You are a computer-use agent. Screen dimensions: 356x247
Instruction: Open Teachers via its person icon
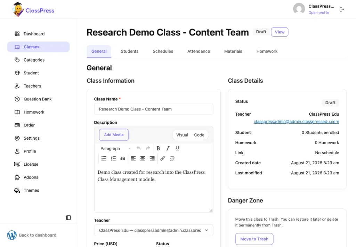(x=17, y=86)
